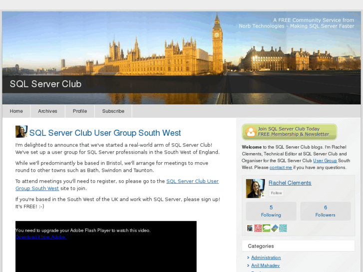Click the orange member icon in the join banner
This screenshot has width=363, height=272.
pyautogui.click(x=251, y=132)
